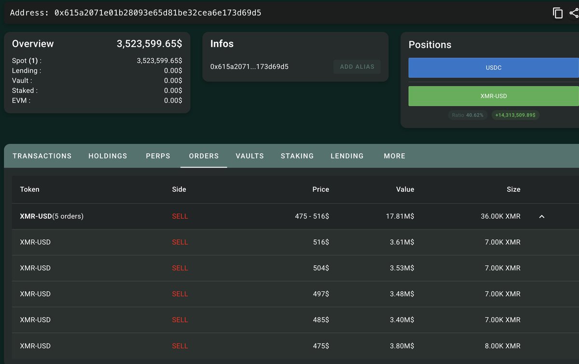Click the Infos panel heading
This screenshot has height=364, width=579.
(x=222, y=44)
